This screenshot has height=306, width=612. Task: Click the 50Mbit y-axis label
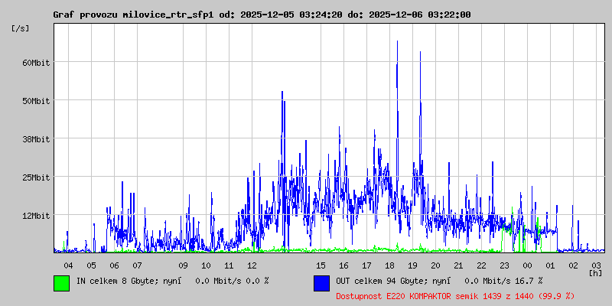click(36, 100)
